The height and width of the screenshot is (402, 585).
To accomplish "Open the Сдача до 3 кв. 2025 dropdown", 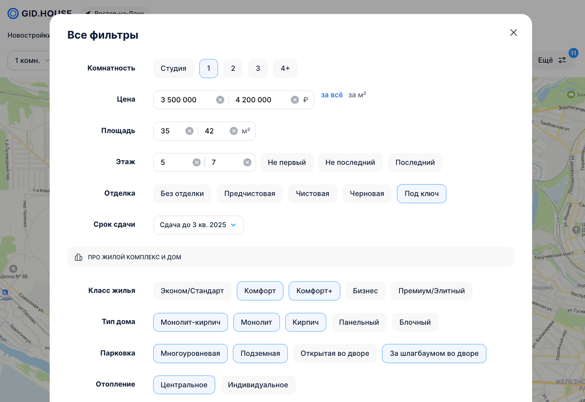I will pyautogui.click(x=198, y=225).
